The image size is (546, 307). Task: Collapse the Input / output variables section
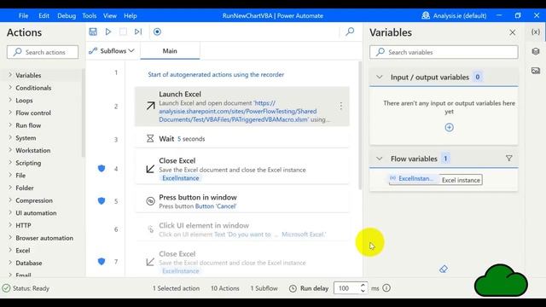tap(379, 77)
